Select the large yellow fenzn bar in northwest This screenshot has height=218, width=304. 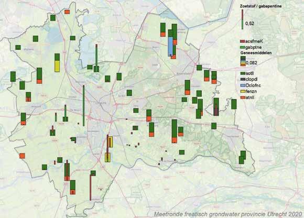click(57, 66)
